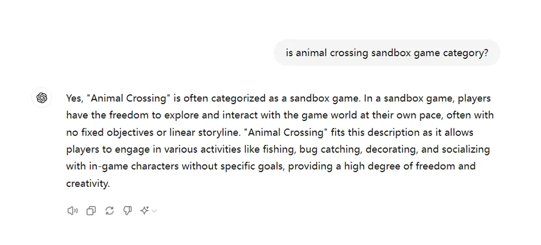Mark the response with thumbs down
This screenshot has width=541, height=245.
tap(128, 210)
